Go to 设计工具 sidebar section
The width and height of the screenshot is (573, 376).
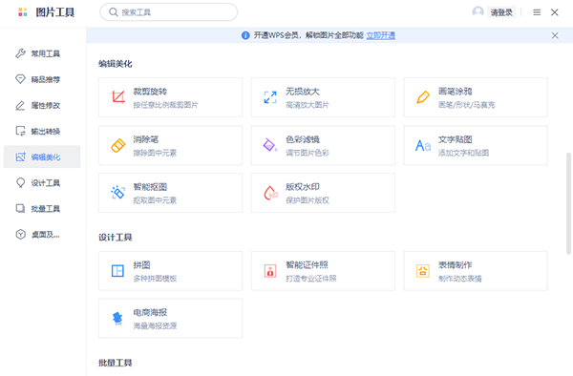click(42, 182)
